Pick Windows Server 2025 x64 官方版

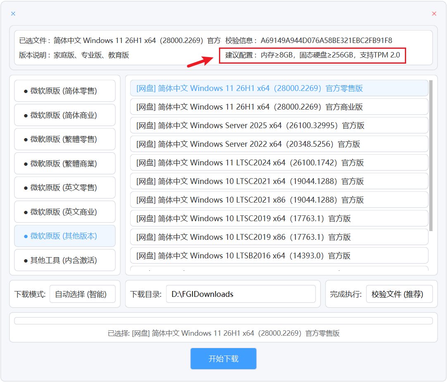coord(279,126)
